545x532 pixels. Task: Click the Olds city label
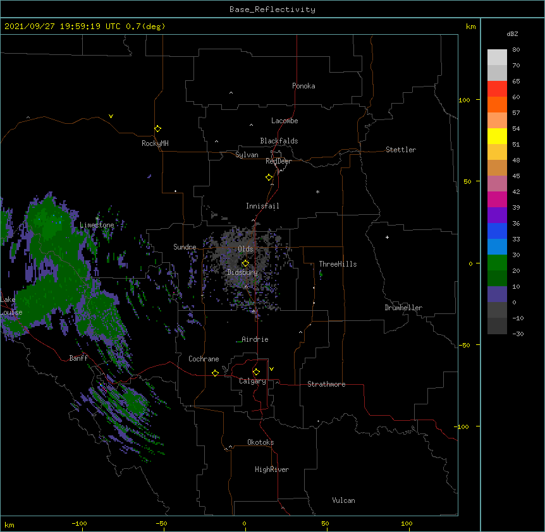pos(245,249)
